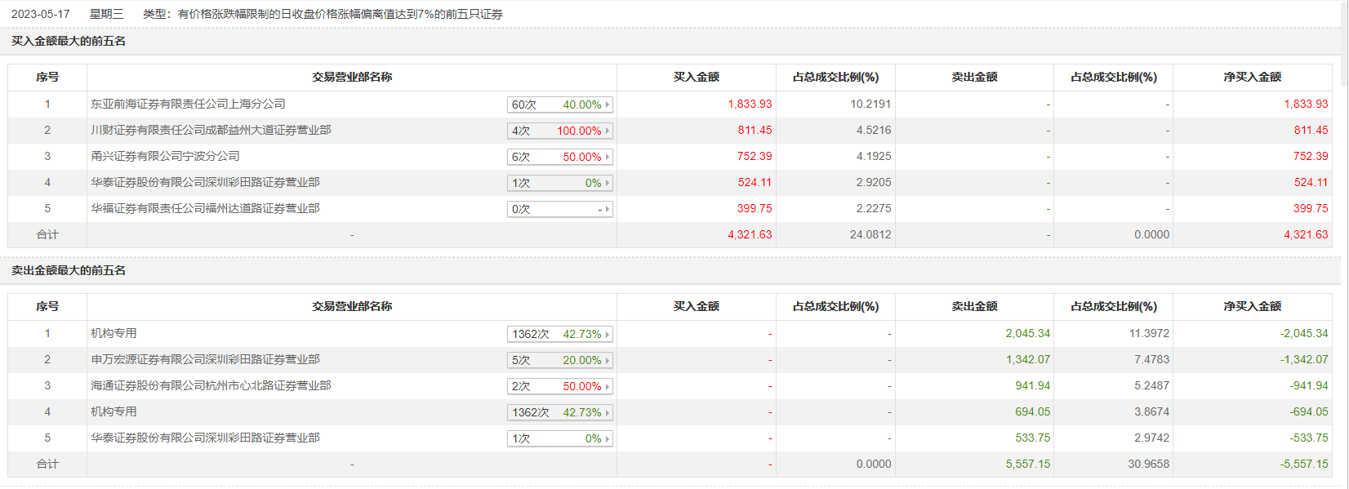Open 华福证券福州达道路证券营业部 link
This screenshot has width=1349, height=489.
coord(205,208)
